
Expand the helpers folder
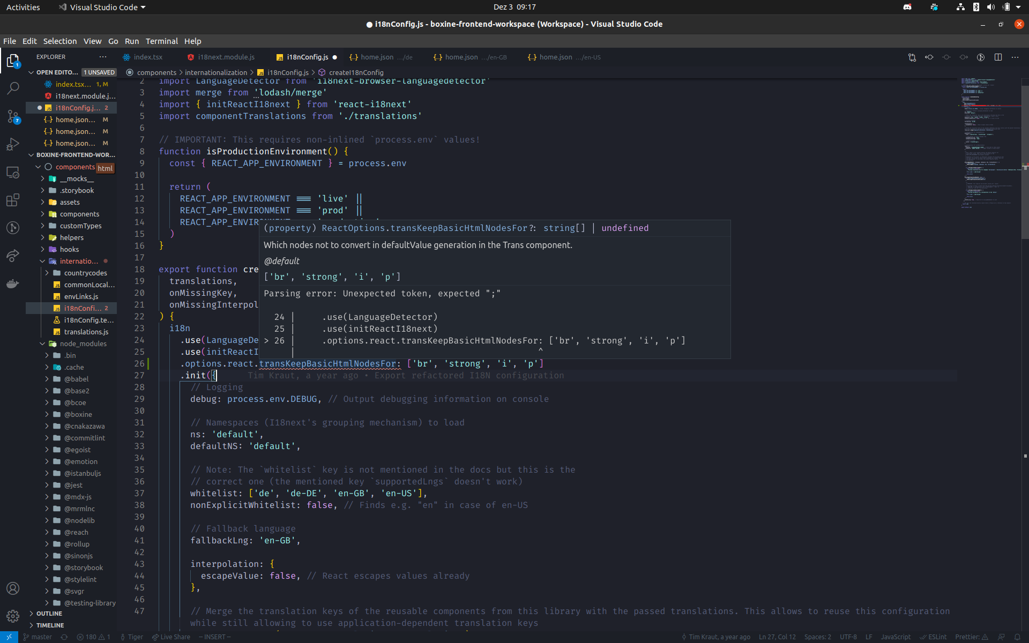(x=71, y=237)
